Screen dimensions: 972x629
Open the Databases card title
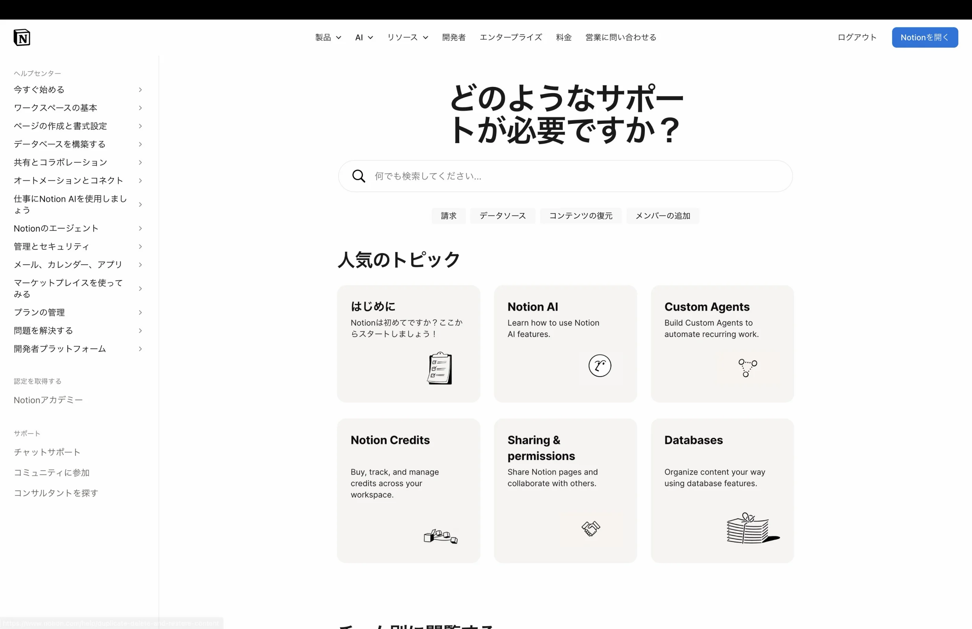(694, 440)
